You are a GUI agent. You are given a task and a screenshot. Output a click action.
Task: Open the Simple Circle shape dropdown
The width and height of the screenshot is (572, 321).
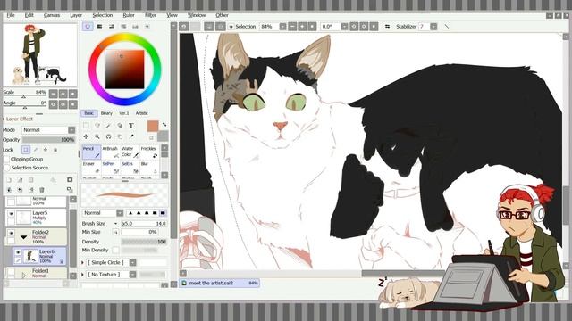click(x=133, y=262)
